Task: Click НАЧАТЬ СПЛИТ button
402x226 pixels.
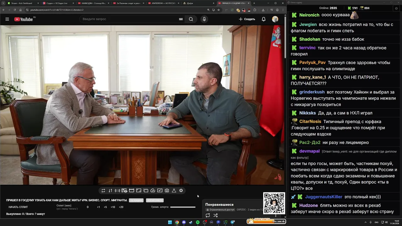Action: [18, 207]
